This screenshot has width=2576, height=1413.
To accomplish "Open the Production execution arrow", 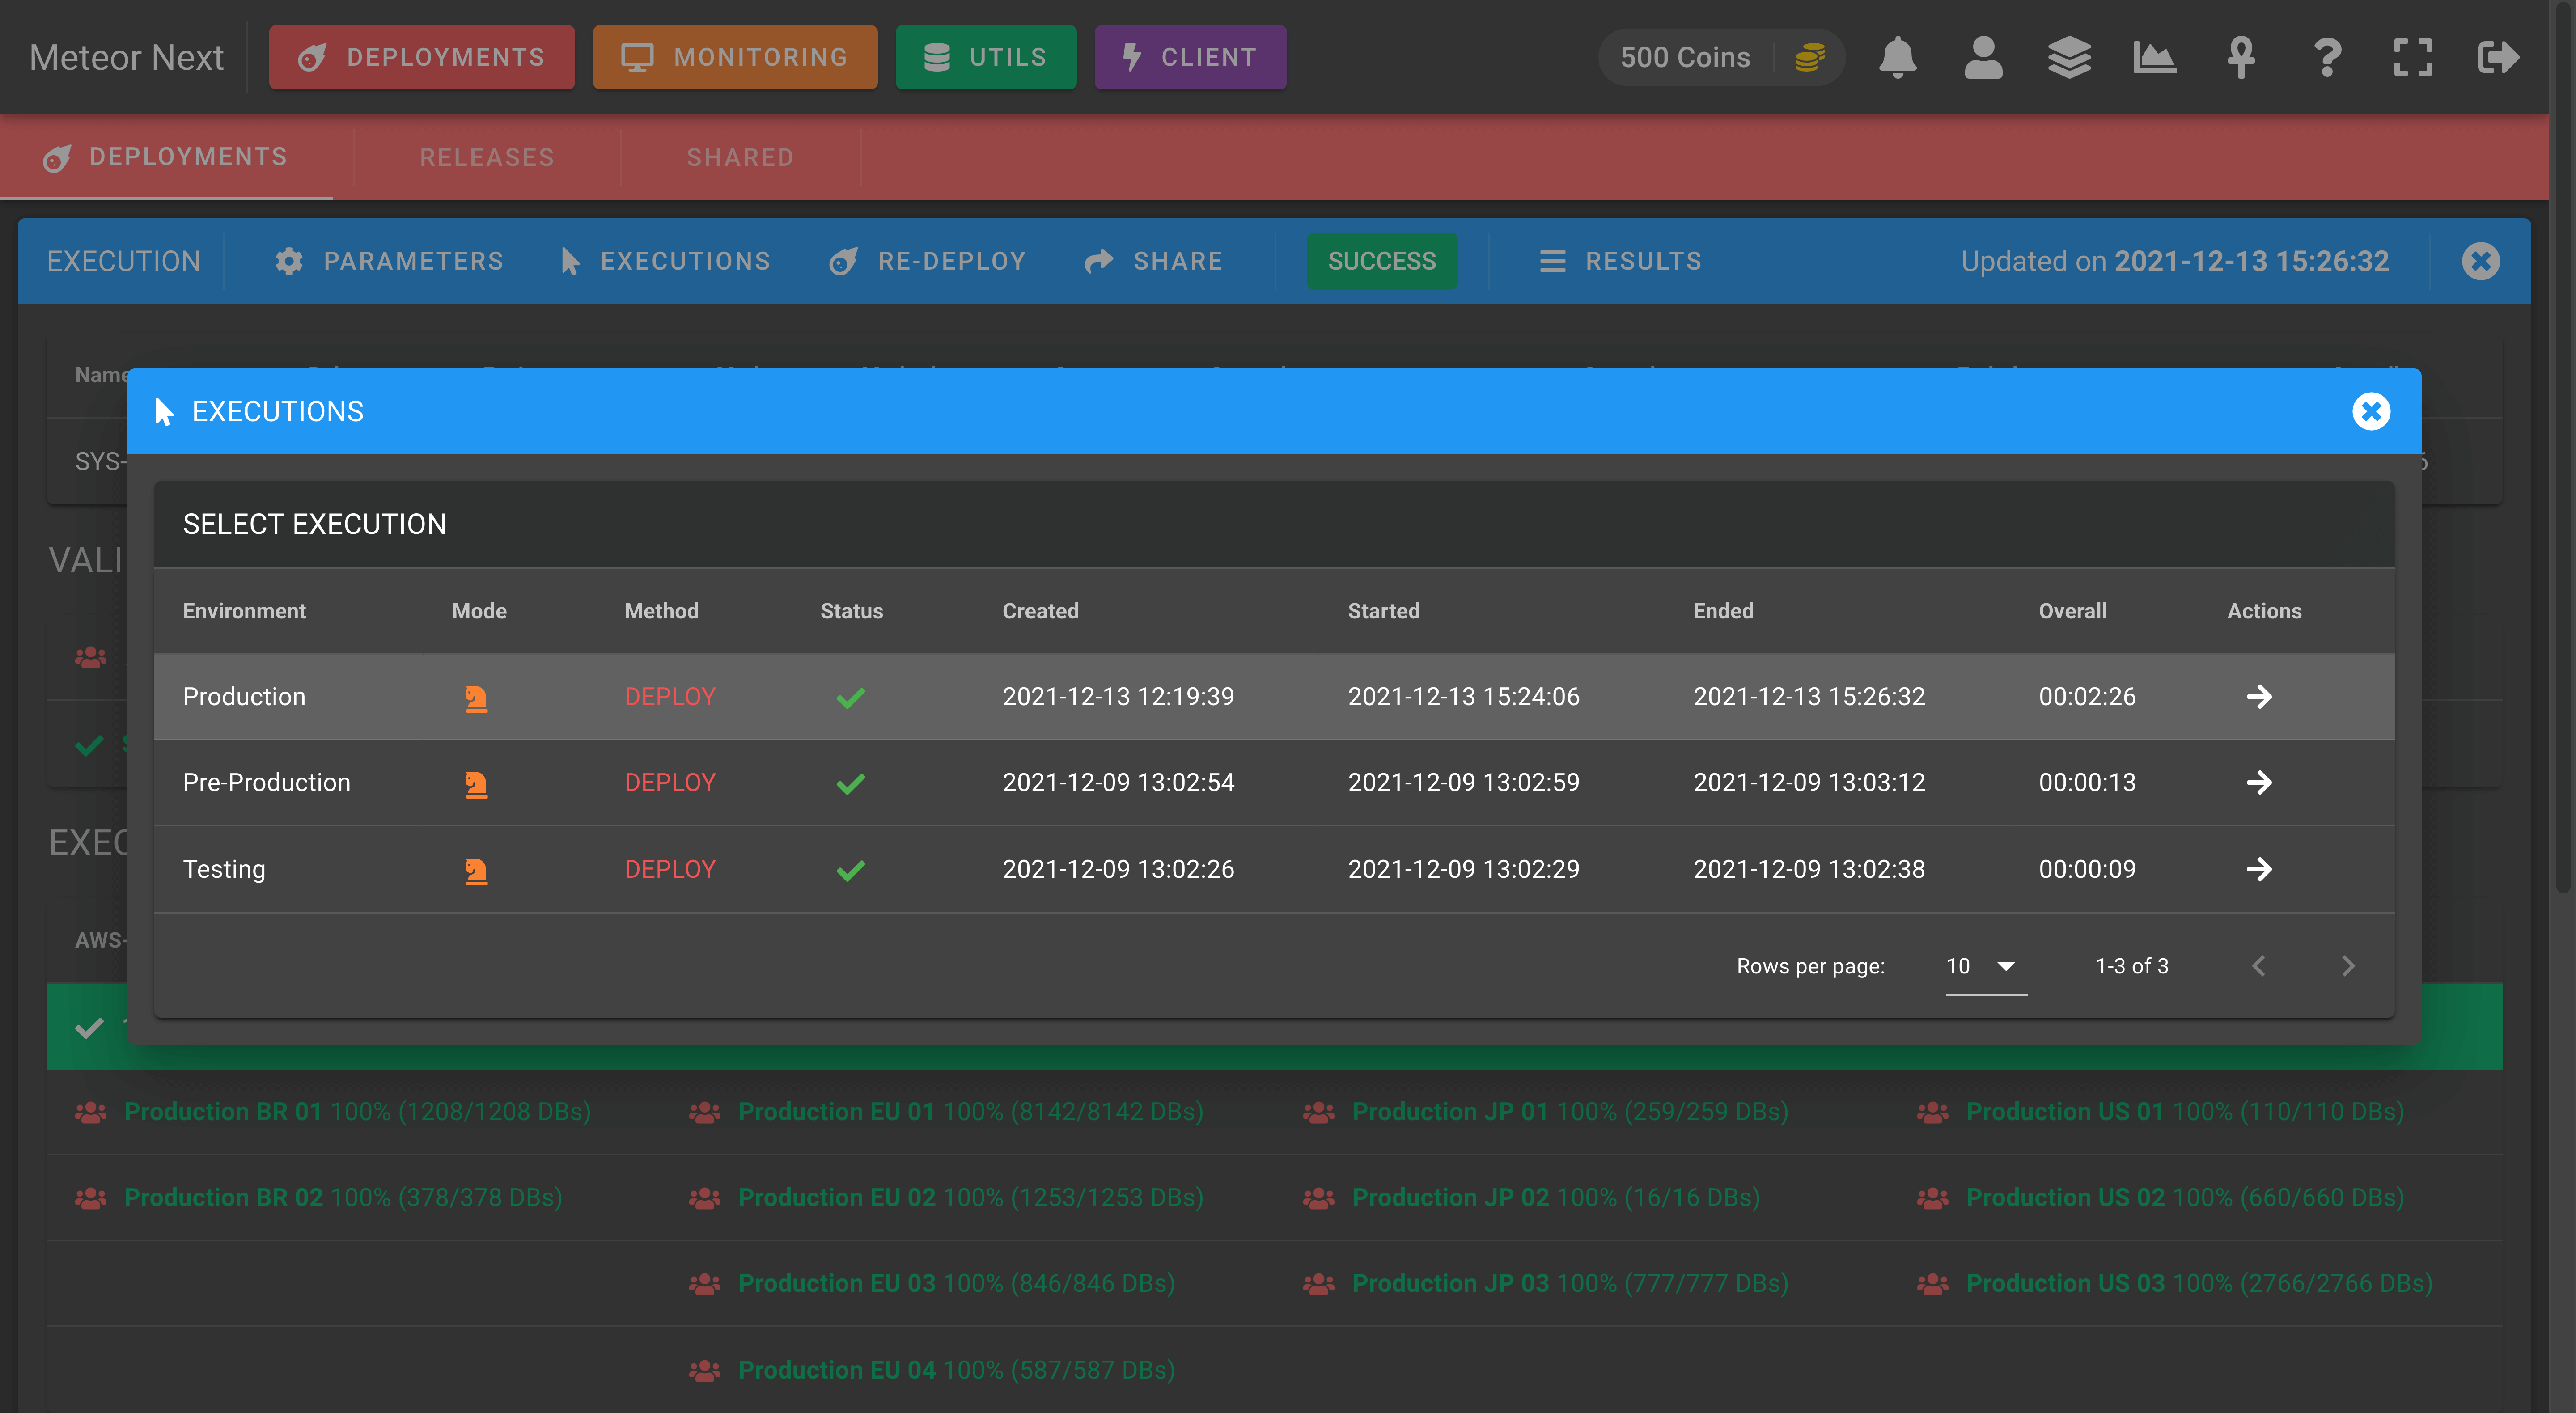I will 2259,696.
